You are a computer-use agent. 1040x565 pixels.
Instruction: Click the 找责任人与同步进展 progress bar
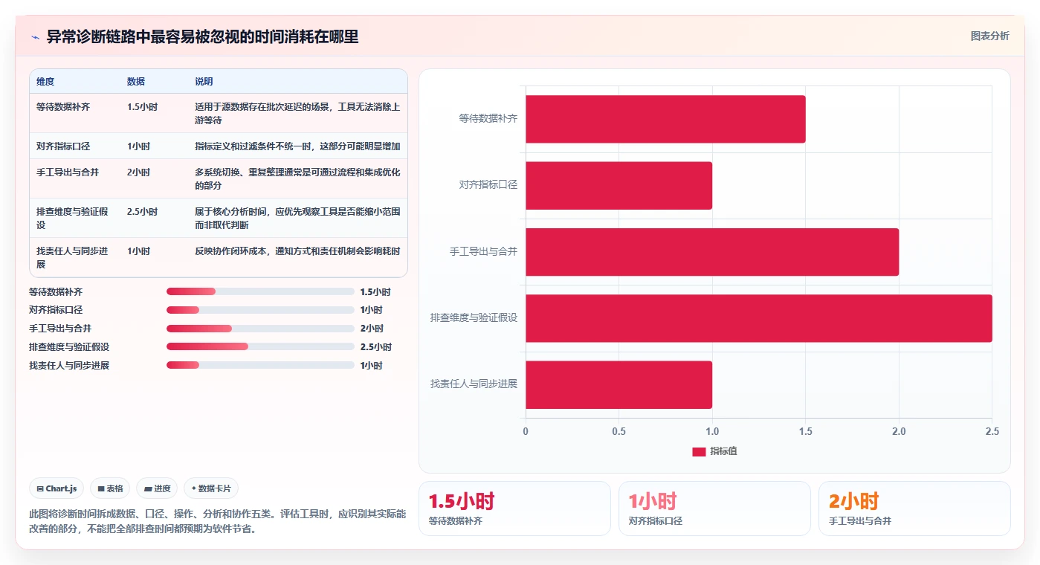260,365
